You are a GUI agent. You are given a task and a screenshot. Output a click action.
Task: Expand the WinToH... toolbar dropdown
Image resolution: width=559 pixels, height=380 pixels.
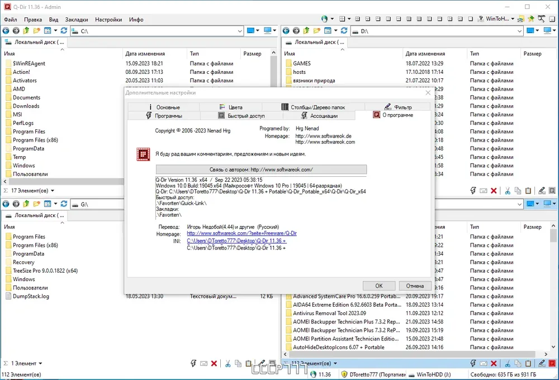tap(513, 19)
